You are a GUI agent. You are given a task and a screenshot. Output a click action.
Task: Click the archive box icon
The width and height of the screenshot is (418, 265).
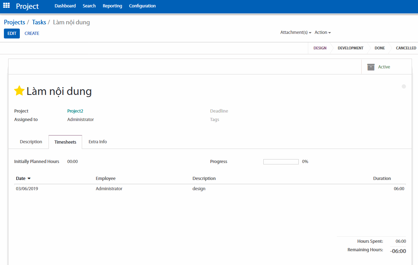(x=371, y=67)
